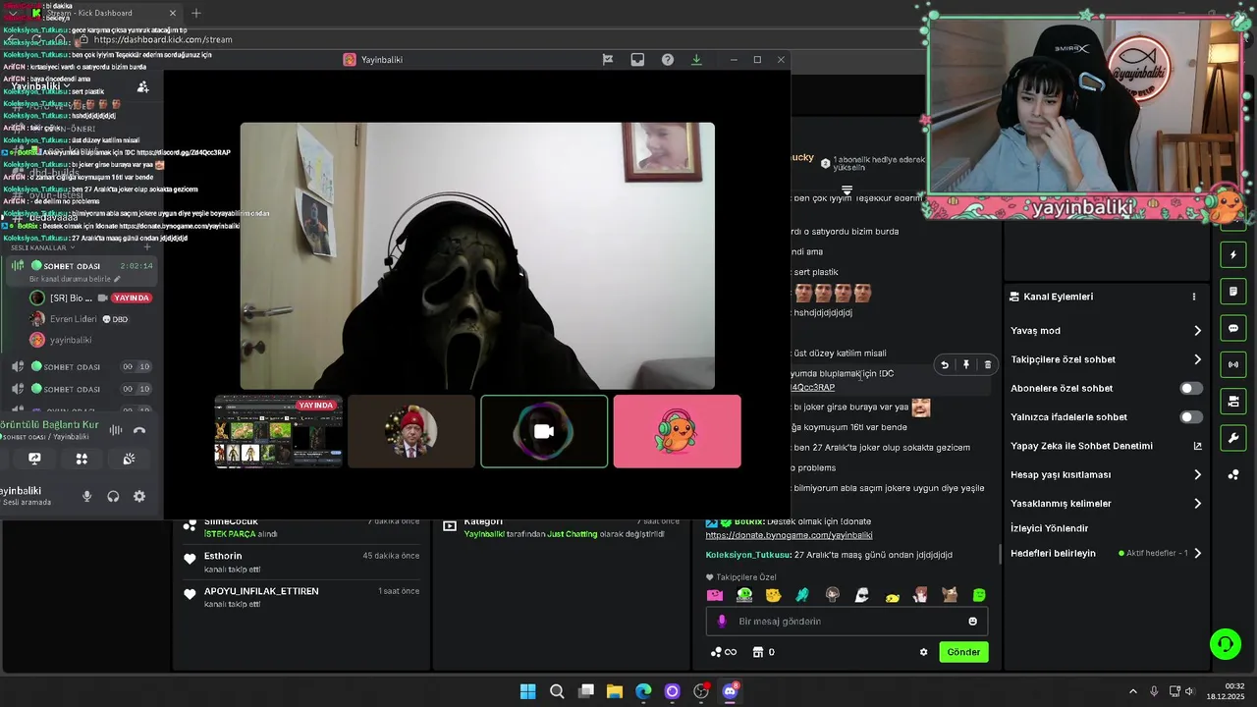This screenshot has height=707, width=1257.
Task: Mute the Discord microphone
Action: [x=86, y=497]
